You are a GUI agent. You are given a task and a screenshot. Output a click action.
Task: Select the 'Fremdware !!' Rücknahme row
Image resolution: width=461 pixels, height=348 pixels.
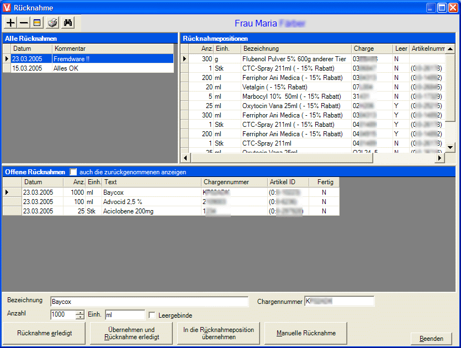pyautogui.click(x=88, y=58)
